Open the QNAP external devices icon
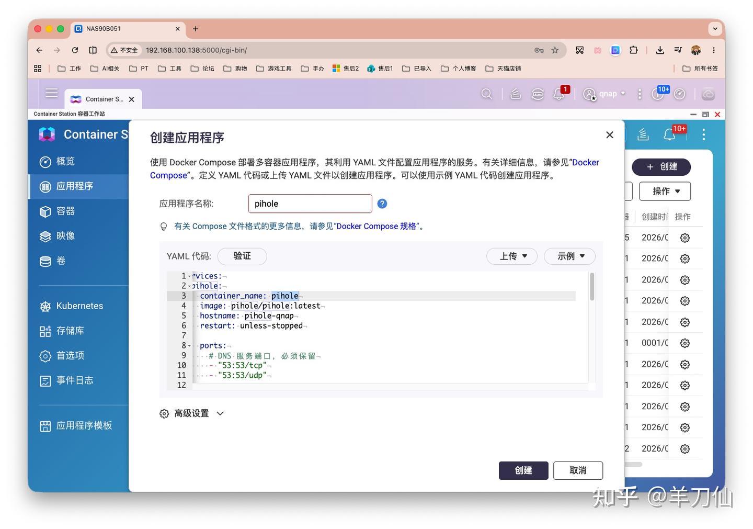This screenshot has width=753, height=529. tap(538, 94)
